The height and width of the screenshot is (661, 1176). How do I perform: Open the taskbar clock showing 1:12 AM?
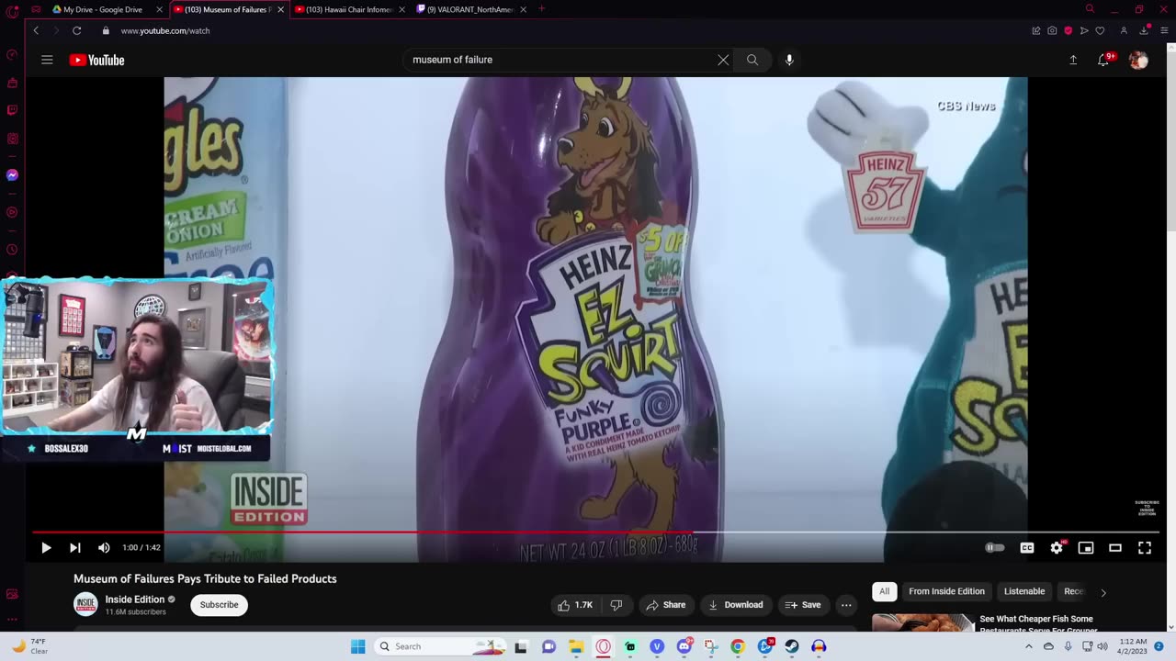pyautogui.click(x=1134, y=646)
